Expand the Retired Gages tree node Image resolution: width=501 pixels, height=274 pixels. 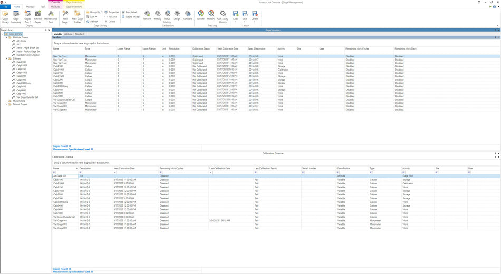coord(6,104)
